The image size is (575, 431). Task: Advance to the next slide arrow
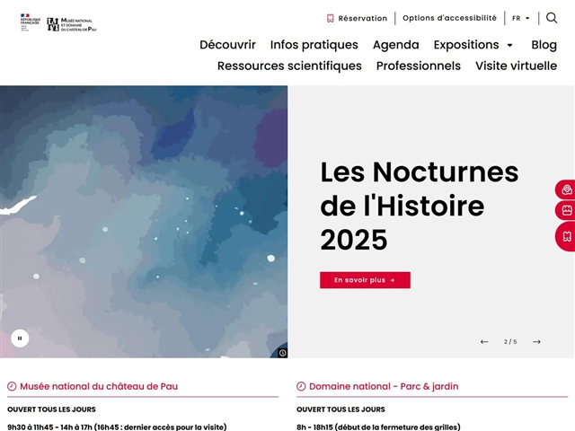click(536, 341)
